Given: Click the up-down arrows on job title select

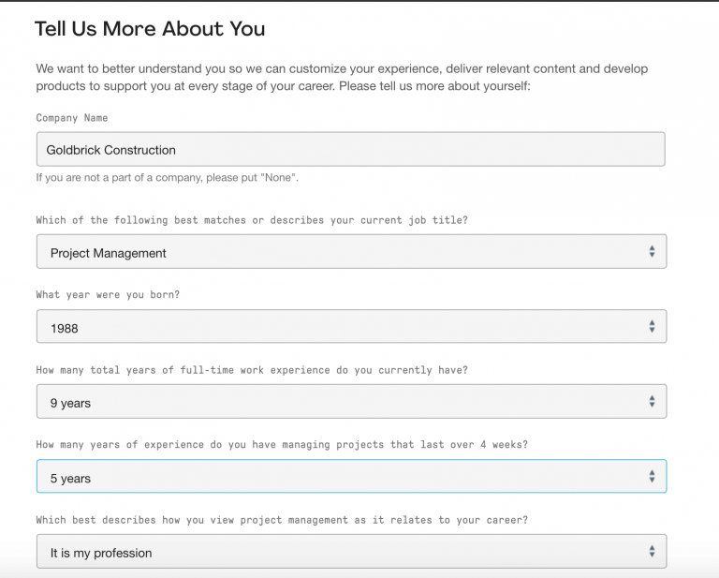Looking at the screenshot, I should 652,252.
